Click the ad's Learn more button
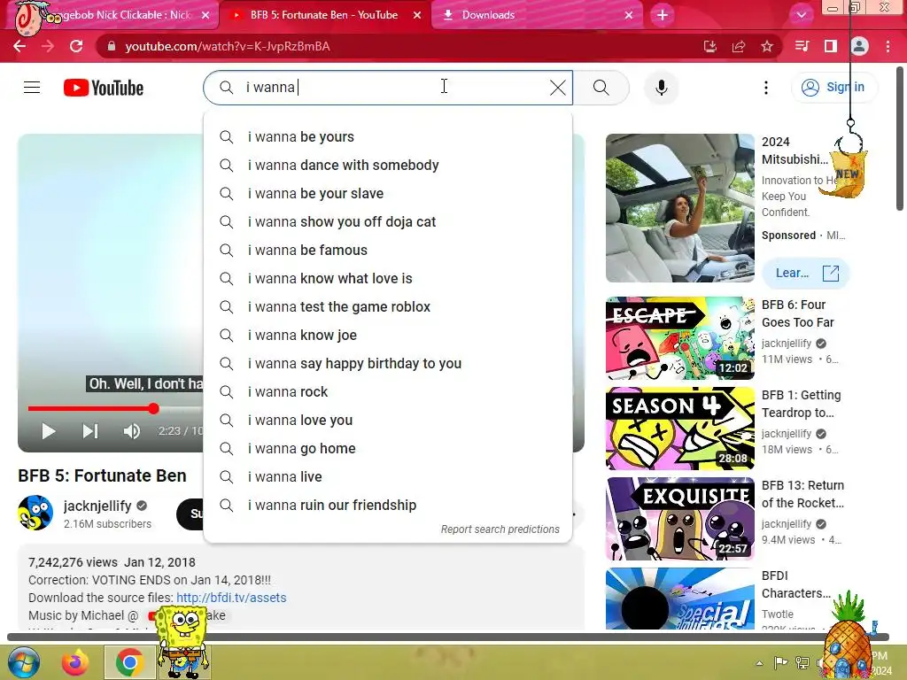This screenshot has width=907, height=680. tap(805, 273)
